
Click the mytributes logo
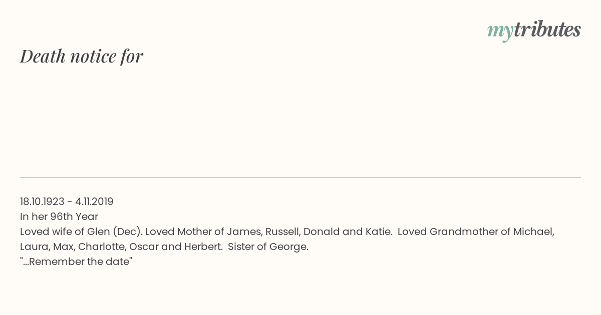point(534,30)
